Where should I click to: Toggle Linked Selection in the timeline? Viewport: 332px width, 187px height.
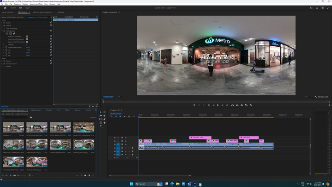pyautogui.click(x=120, y=117)
